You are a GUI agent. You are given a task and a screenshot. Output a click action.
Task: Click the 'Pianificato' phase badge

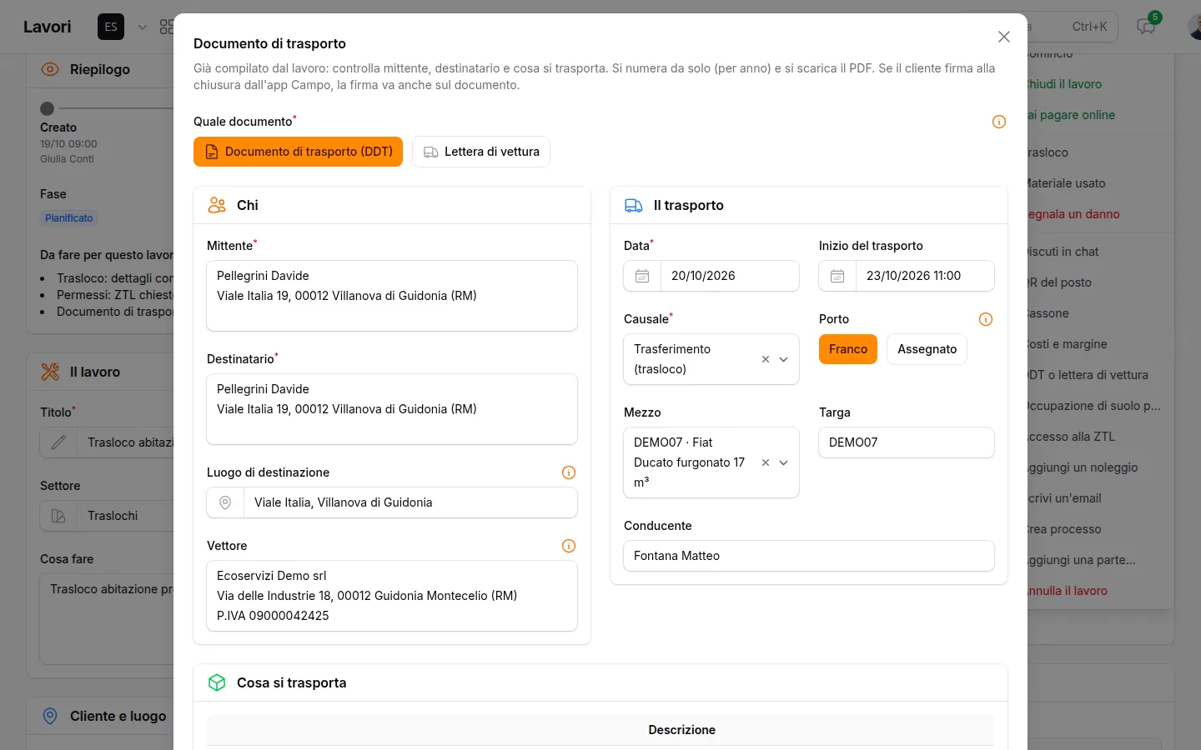coord(69,218)
